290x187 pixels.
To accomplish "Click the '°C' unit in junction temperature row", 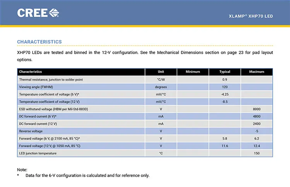I will coord(161,153).
